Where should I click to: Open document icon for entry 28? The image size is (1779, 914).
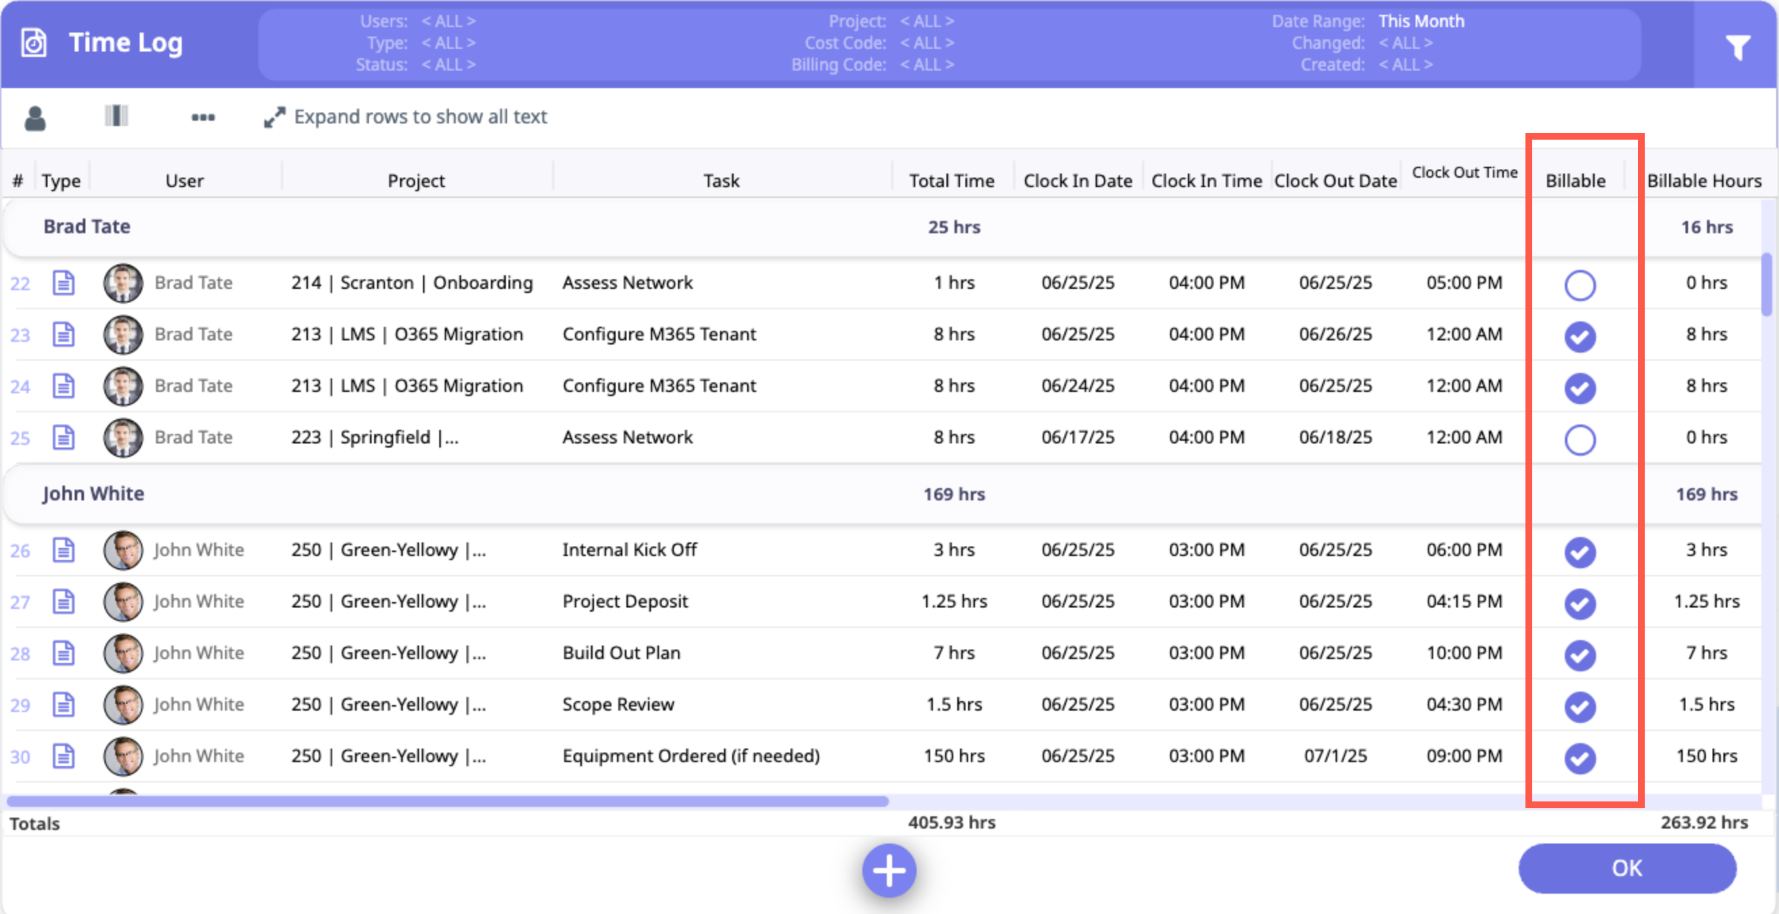64,653
